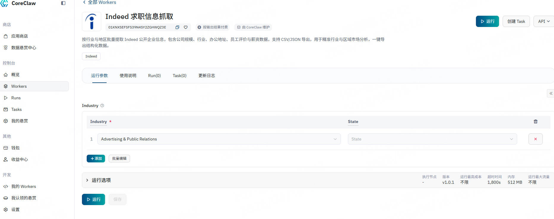Click the 添加 add row button
Image resolution: width=554 pixels, height=219 pixels.
click(x=96, y=159)
